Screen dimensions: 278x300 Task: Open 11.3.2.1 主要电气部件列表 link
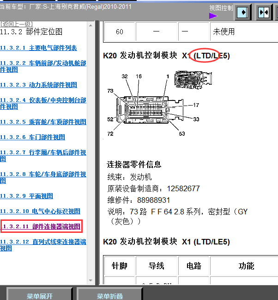pyautogui.click(x=38, y=48)
